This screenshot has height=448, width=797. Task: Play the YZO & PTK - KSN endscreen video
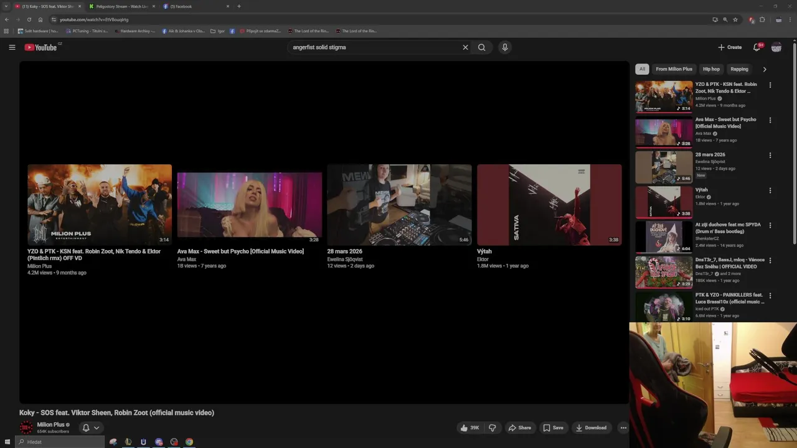tap(100, 205)
